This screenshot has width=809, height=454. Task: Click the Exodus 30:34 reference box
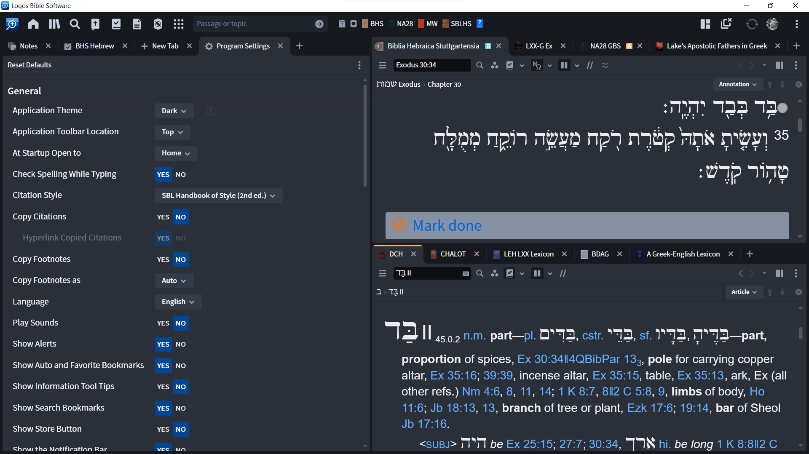point(431,65)
